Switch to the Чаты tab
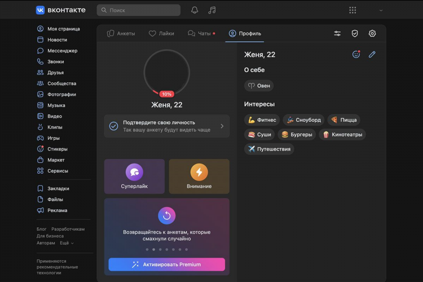The height and width of the screenshot is (282, 423). click(201, 33)
